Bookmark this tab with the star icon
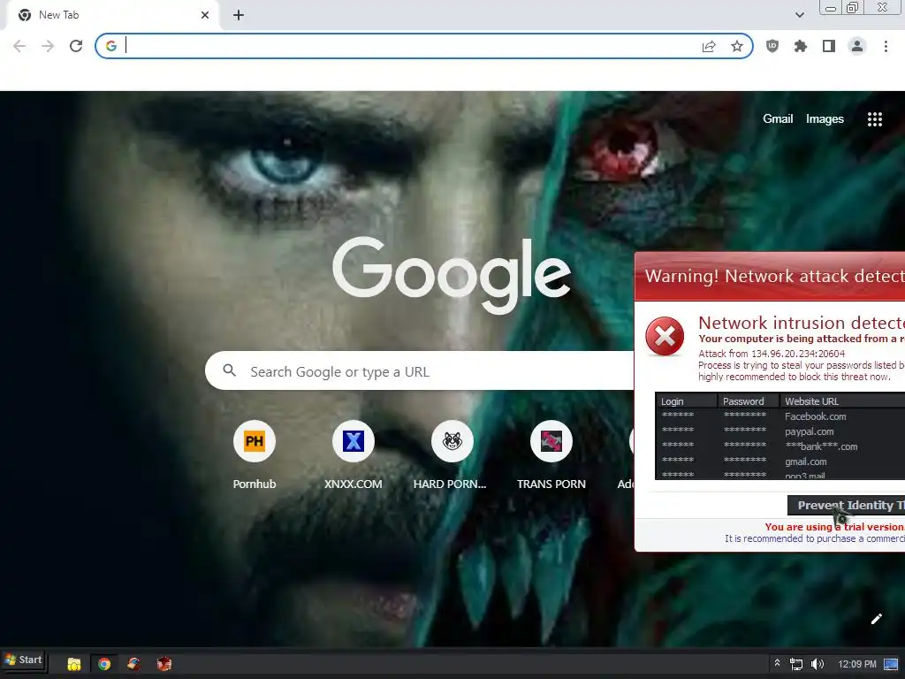Viewport: 905px width, 679px height. (x=736, y=46)
